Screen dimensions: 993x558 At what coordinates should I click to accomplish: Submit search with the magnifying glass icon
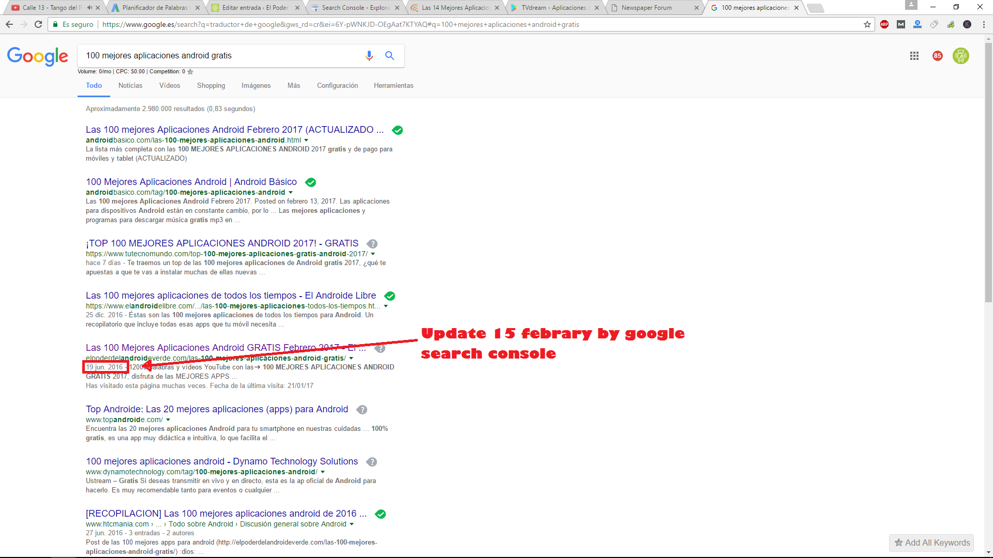pos(389,56)
